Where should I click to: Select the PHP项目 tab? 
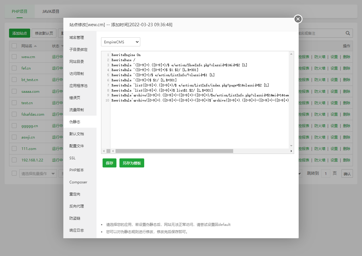click(x=20, y=11)
